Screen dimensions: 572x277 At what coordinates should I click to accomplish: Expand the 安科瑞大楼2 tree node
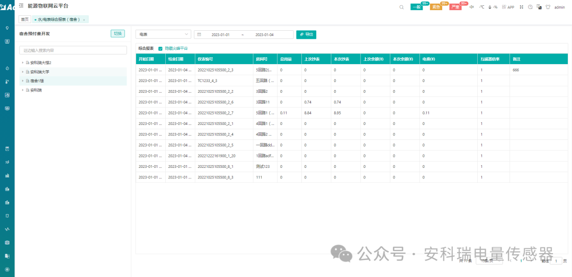point(23,63)
